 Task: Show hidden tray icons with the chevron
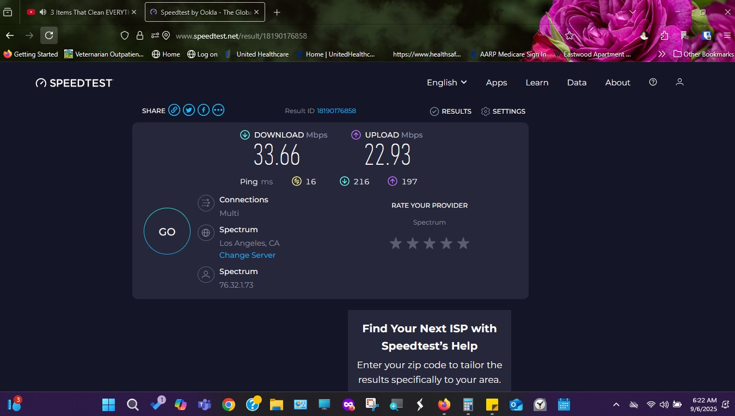coord(616,405)
